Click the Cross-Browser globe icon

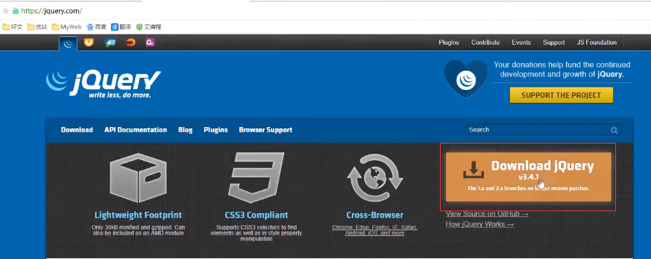[375, 177]
